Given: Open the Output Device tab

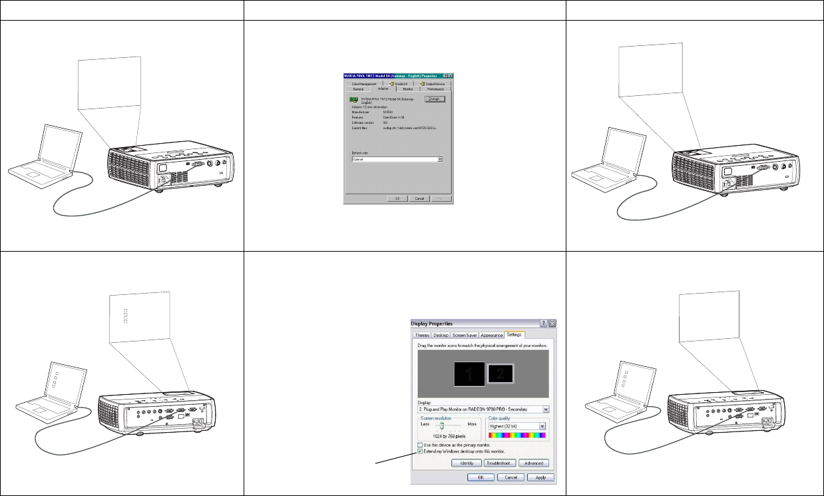Looking at the screenshot, I should [x=433, y=84].
